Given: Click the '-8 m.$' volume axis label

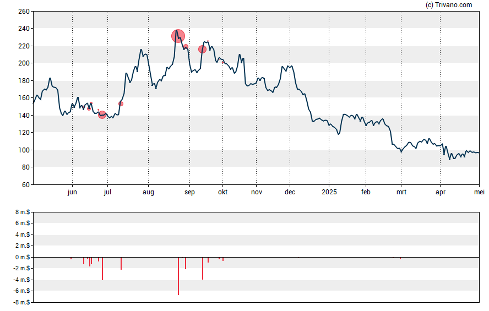Looking at the screenshot, I should 22,302.
